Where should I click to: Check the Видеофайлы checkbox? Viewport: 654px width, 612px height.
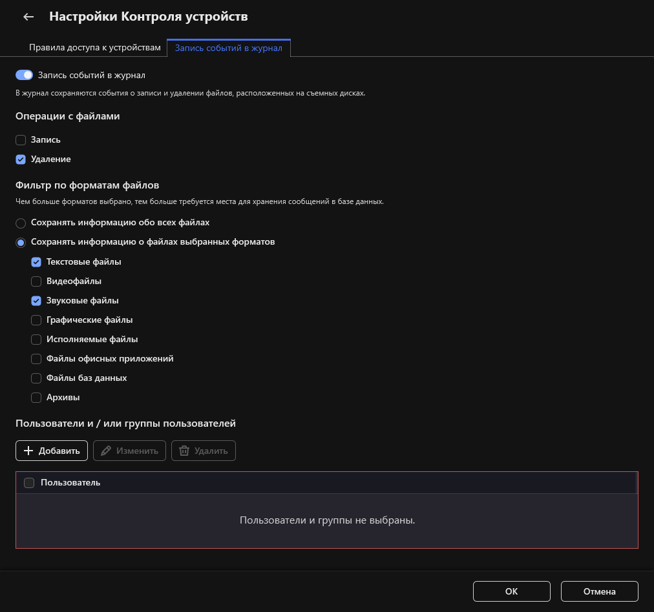(36, 281)
